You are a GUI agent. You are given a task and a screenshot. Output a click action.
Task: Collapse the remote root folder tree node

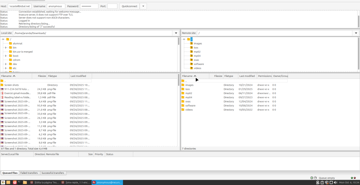(x=184, y=39)
